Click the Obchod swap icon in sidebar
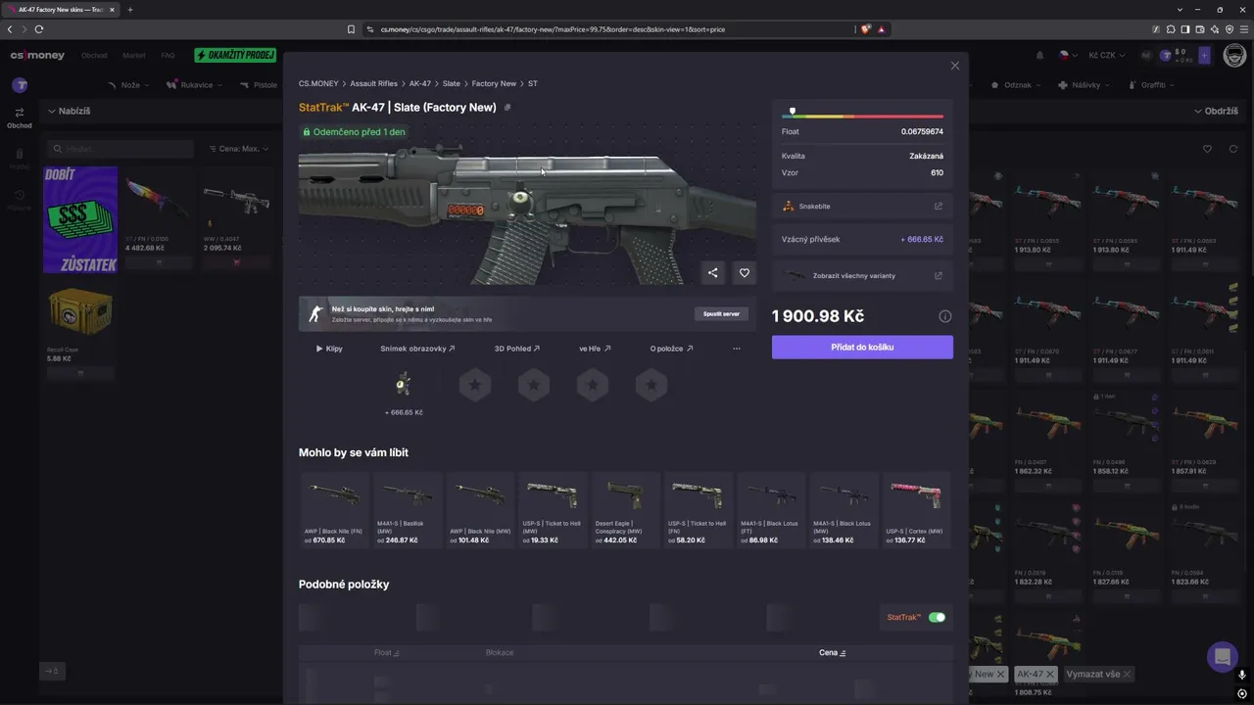The width and height of the screenshot is (1254, 705). tap(20, 117)
